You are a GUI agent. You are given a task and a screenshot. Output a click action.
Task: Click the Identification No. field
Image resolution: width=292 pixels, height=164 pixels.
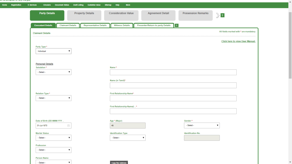202,138
